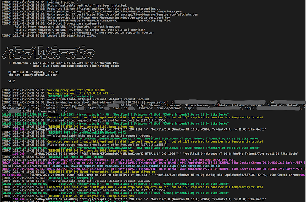This screenshot has width=306, height=202.
Task: Click the '<mb [at] binary-offensive.com>' contact text
Action: [x=33, y=75]
